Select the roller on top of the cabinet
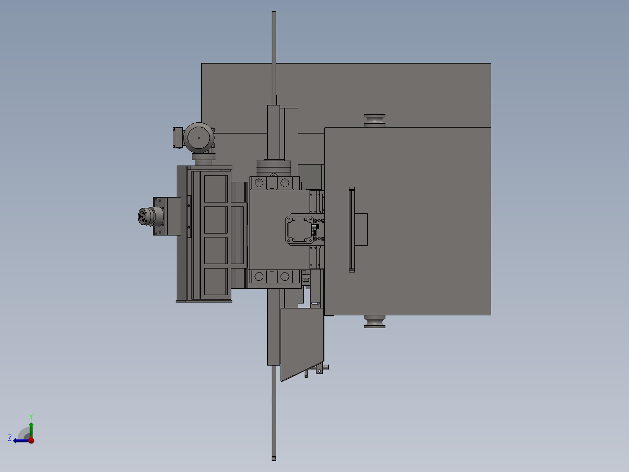 coord(375,120)
